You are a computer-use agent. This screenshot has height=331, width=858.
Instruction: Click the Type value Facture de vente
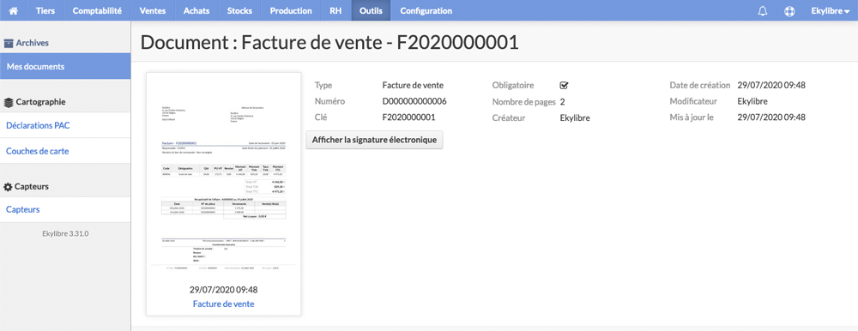tap(414, 86)
